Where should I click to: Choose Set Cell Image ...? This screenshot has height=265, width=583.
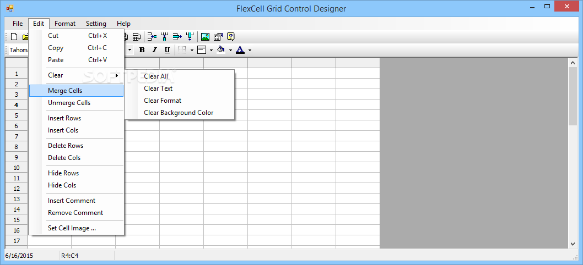(x=76, y=228)
